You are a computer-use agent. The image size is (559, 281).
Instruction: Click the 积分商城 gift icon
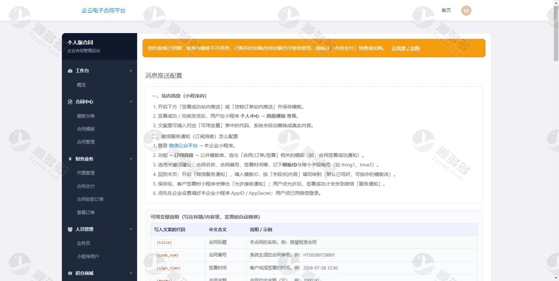point(70,273)
